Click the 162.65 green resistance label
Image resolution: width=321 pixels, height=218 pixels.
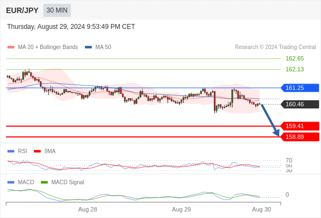294,58
